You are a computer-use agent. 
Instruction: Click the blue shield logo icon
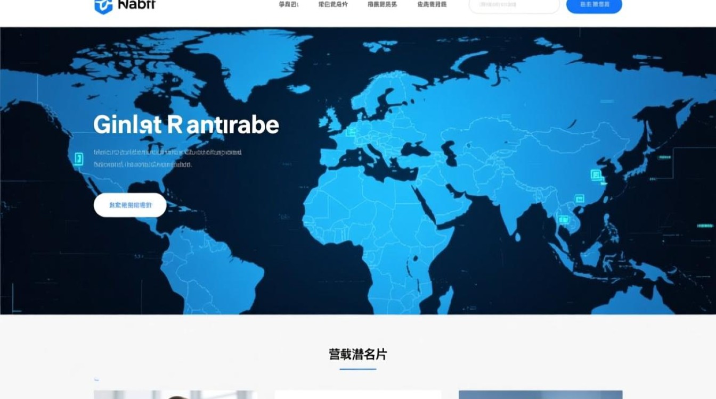pos(103,5)
